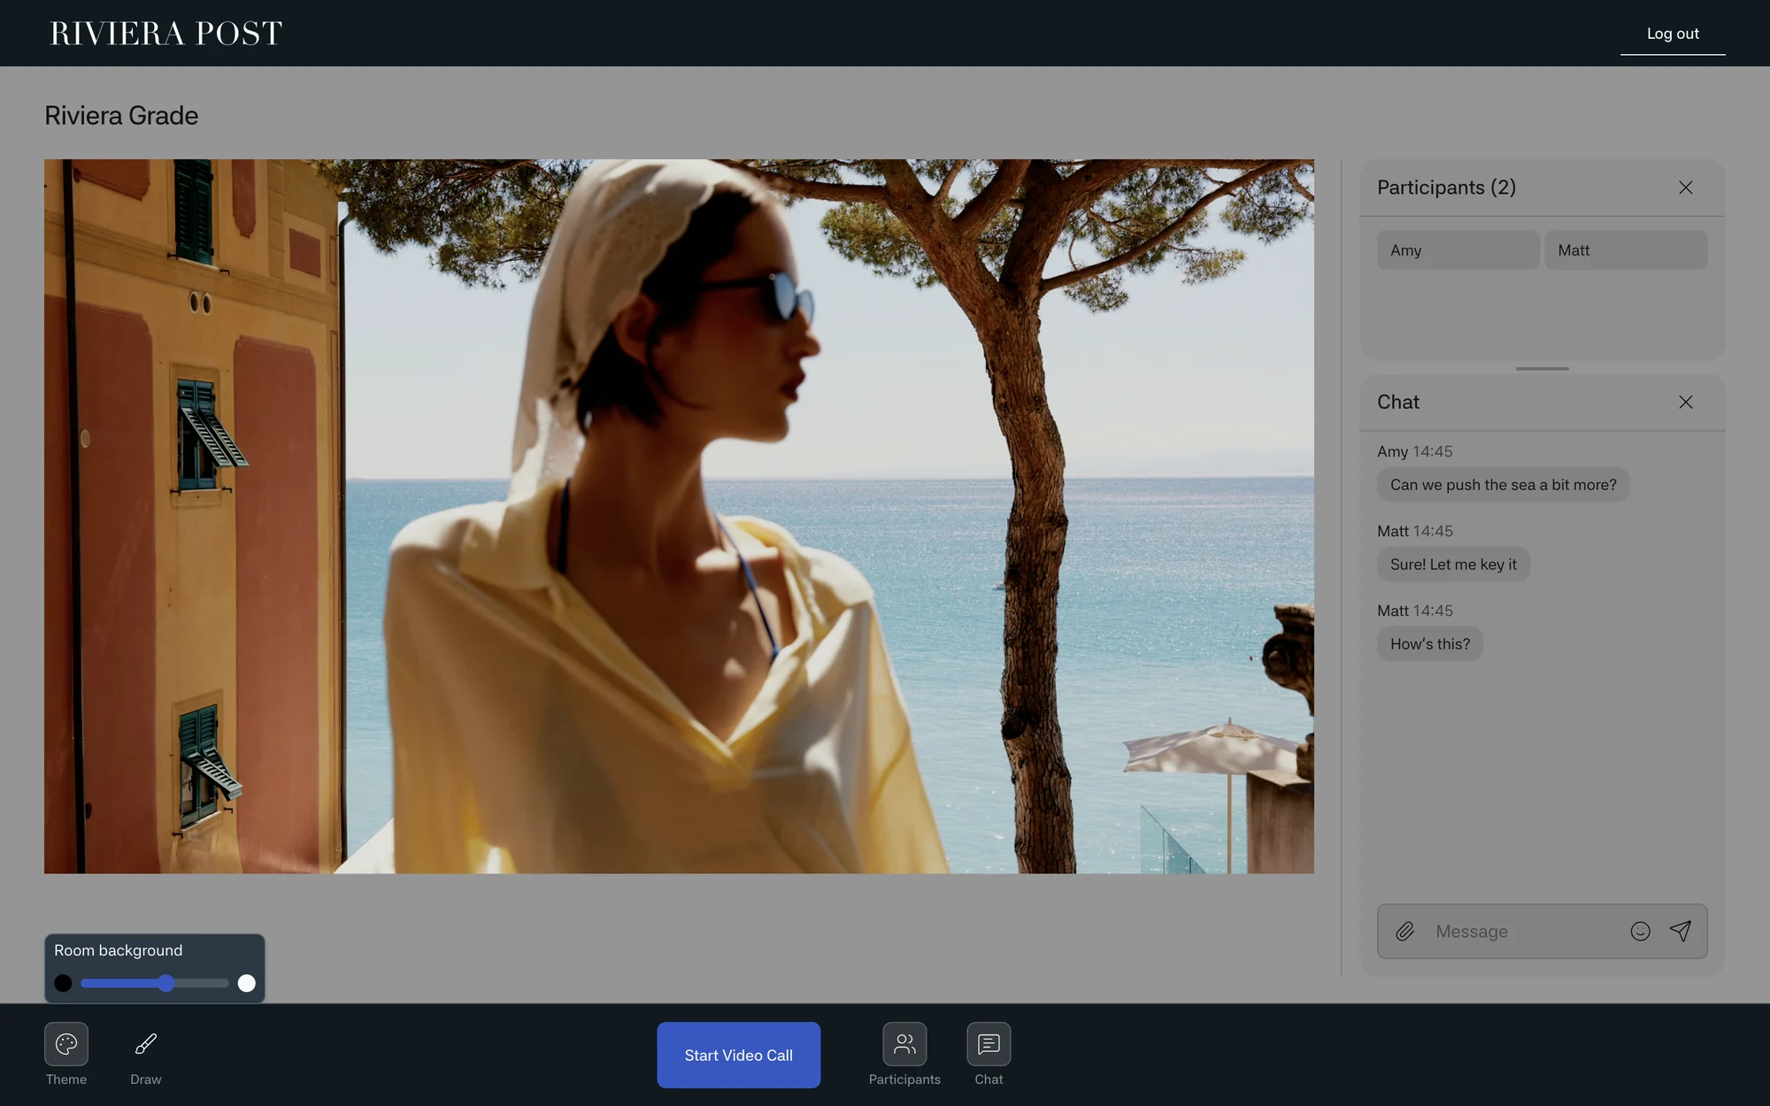Click message "Can we push the sea a bit more?"

coord(1503,485)
